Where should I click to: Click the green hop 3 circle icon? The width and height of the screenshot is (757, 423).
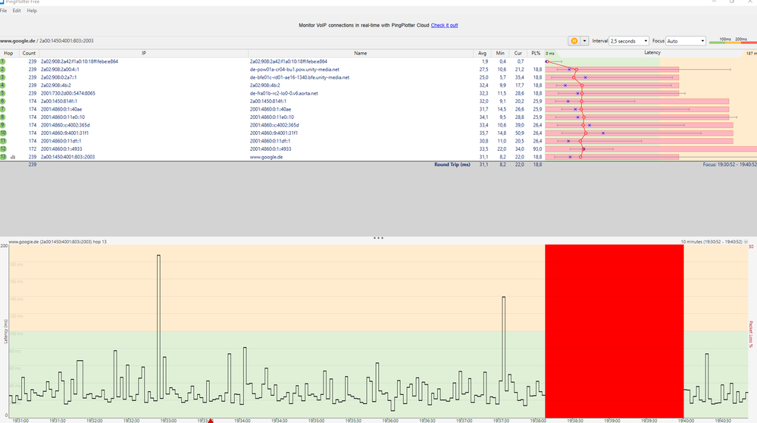pos(2,77)
